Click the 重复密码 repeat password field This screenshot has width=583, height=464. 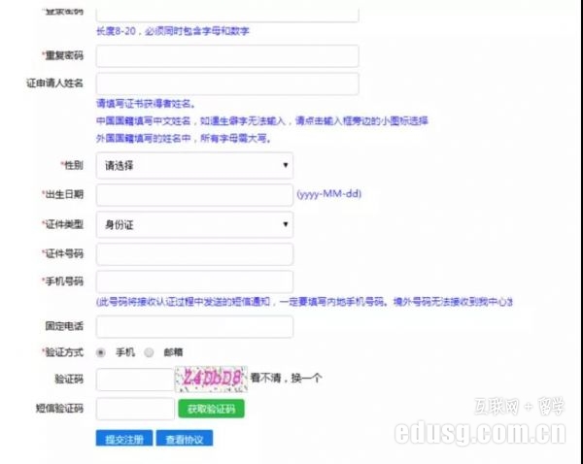pos(227,56)
